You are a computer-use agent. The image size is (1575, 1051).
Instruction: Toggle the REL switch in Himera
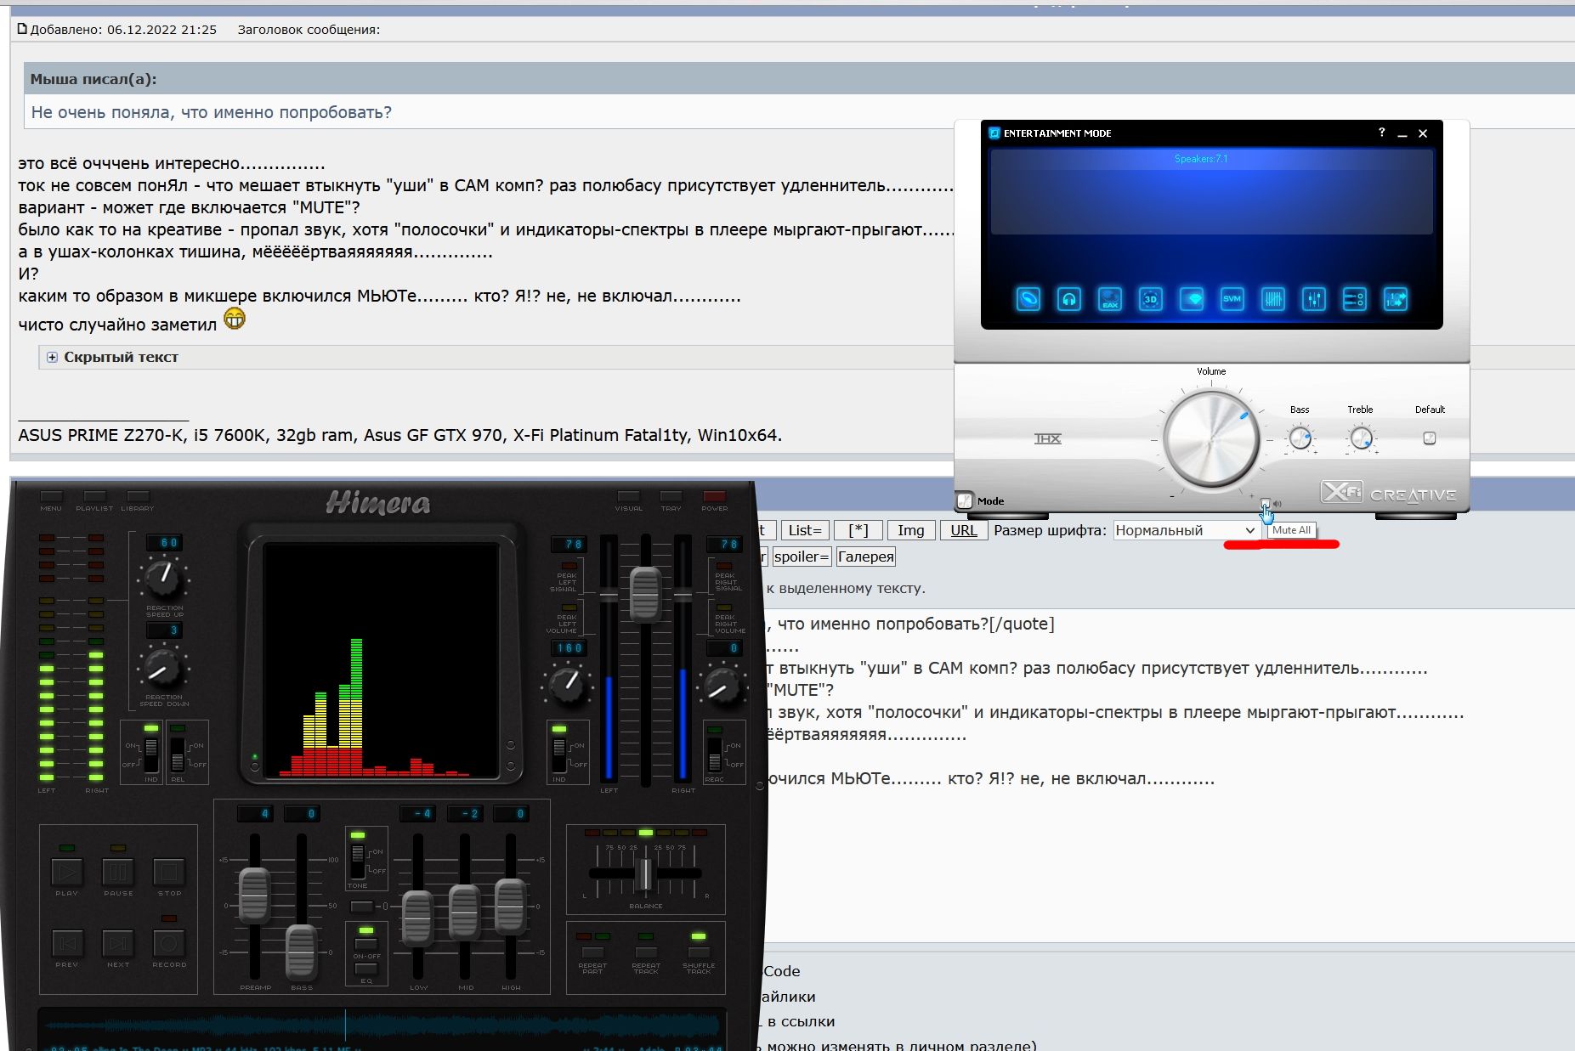pyautogui.click(x=178, y=754)
